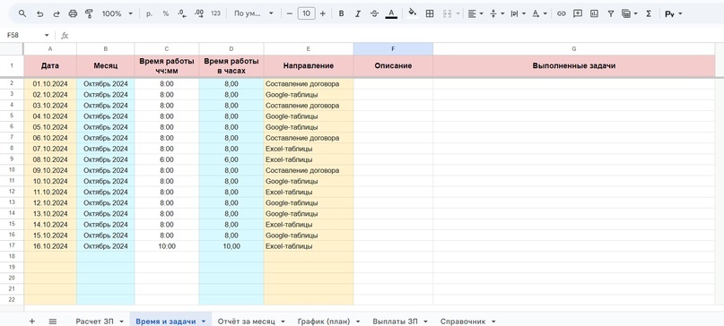Decrease font size with minus button
Screen dimensions: 724x326
pyautogui.click(x=290, y=13)
